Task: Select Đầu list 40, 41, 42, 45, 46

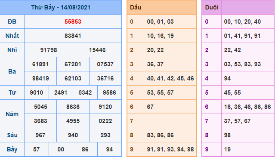Action: (x=170, y=78)
